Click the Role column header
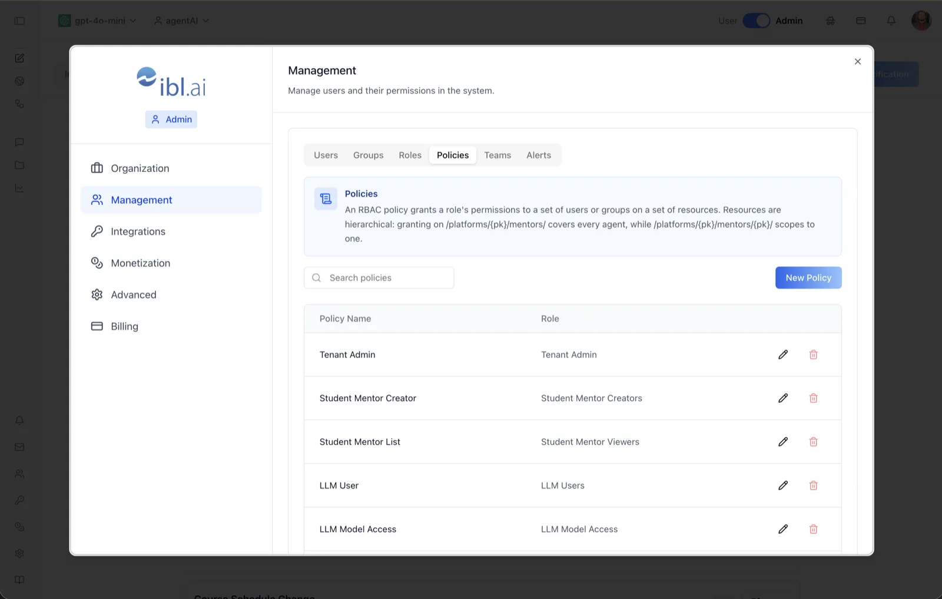 coord(550,319)
